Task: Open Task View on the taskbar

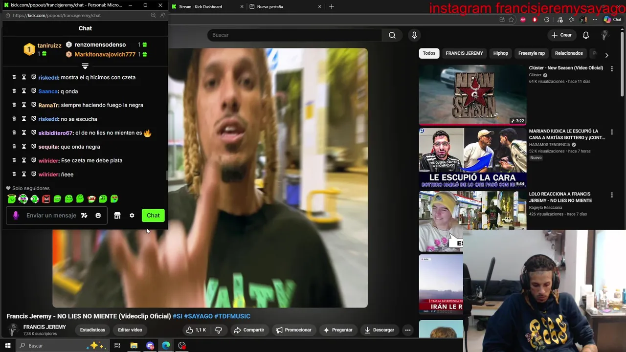Action: point(117,346)
